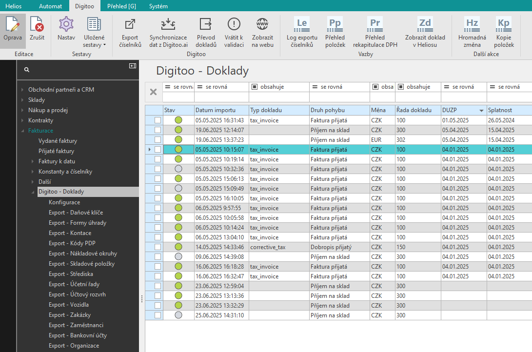This screenshot has height=352, width=532.
Task: Open Uložené sestavy saved reports
Action: point(94,24)
